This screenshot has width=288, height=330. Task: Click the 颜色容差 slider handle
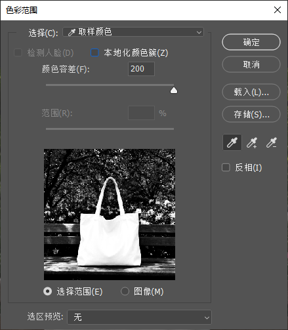(x=174, y=90)
